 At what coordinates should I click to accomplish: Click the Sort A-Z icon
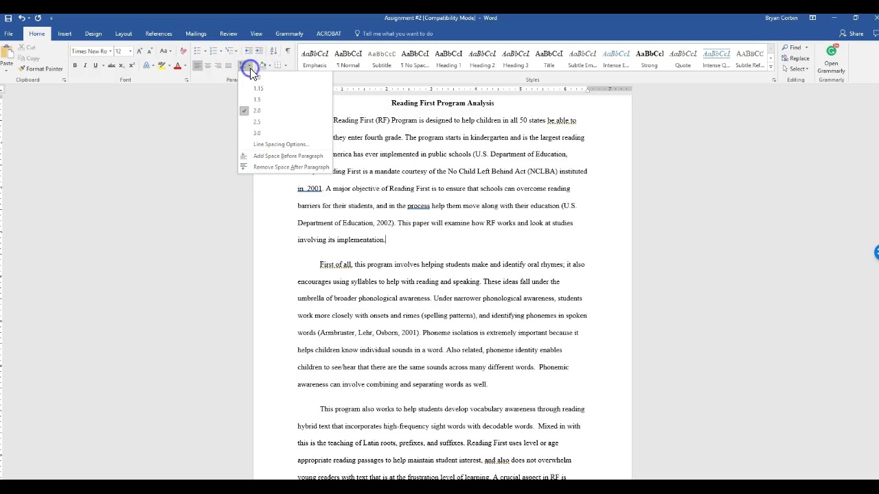click(273, 51)
